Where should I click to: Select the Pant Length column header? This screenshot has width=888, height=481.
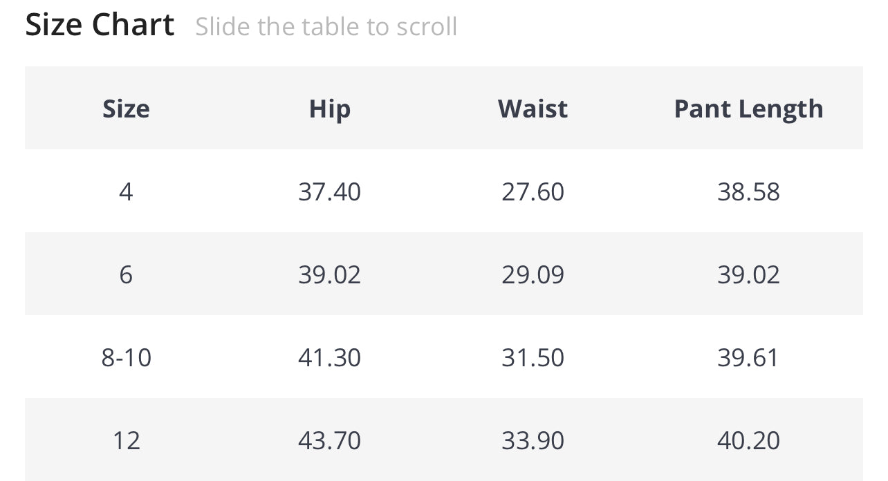(748, 109)
